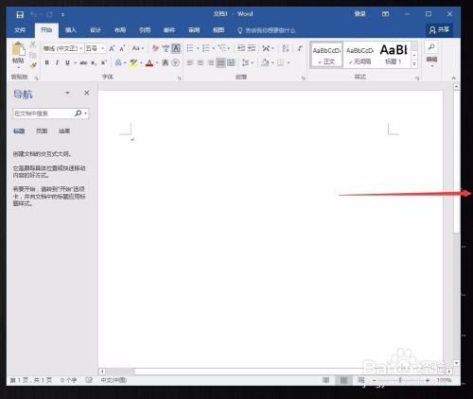Click the Phonetic Guide (文) icon
This screenshot has width=473, height=399.
click(166, 48)
